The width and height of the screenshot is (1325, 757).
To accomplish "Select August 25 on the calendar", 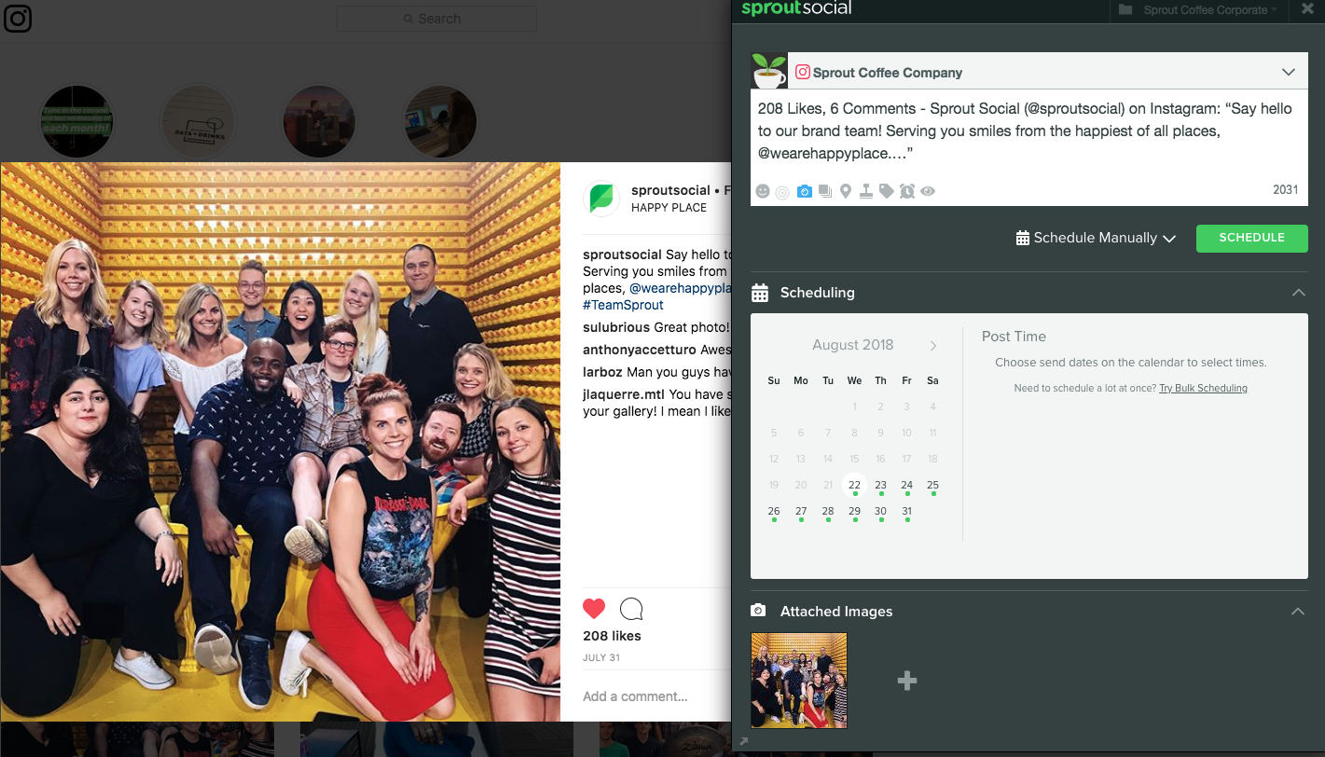I will (x=932, y=486).
